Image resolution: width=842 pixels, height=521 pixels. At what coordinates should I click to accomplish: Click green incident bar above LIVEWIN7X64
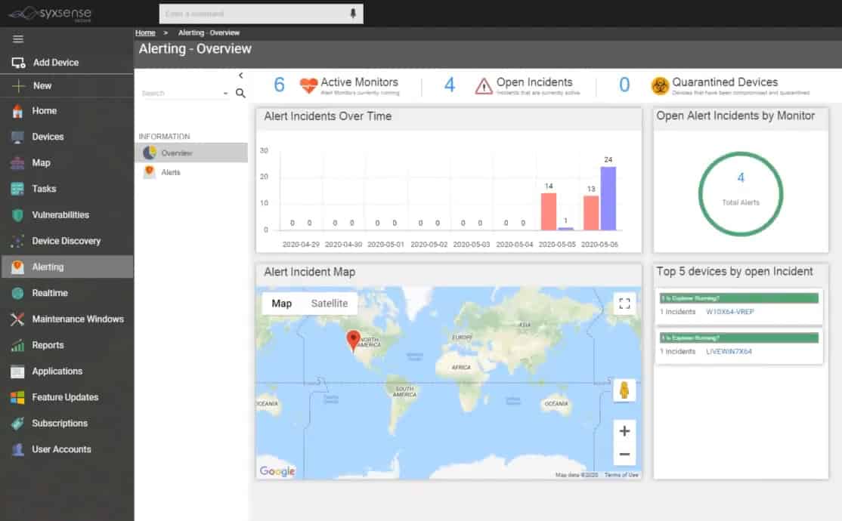(x=739, y=338)
